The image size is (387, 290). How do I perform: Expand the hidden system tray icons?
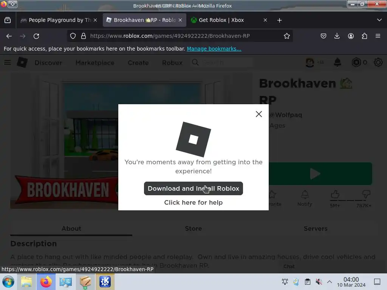pyautogui.click(x=330, y=282)
